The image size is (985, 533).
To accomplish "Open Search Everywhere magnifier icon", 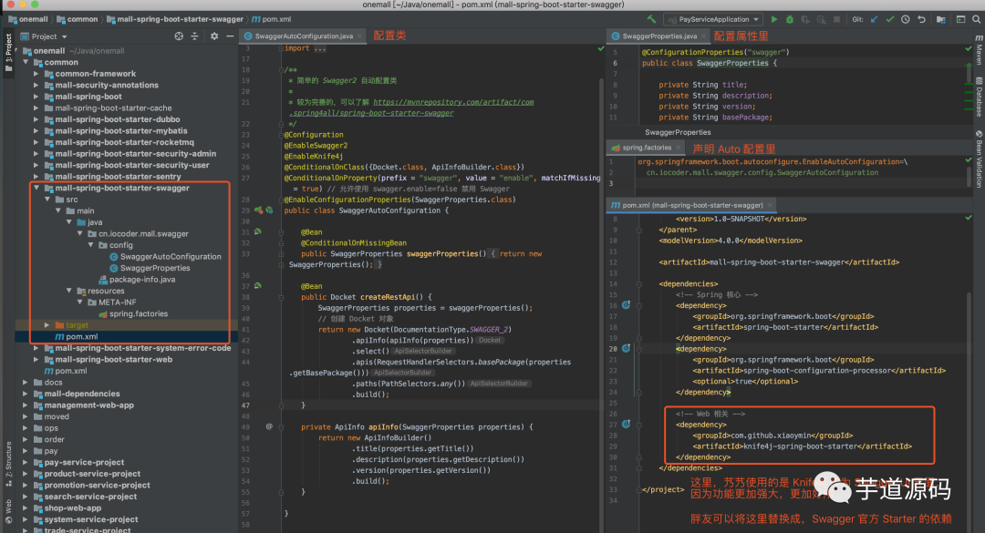I will click(x=976, y=19).
